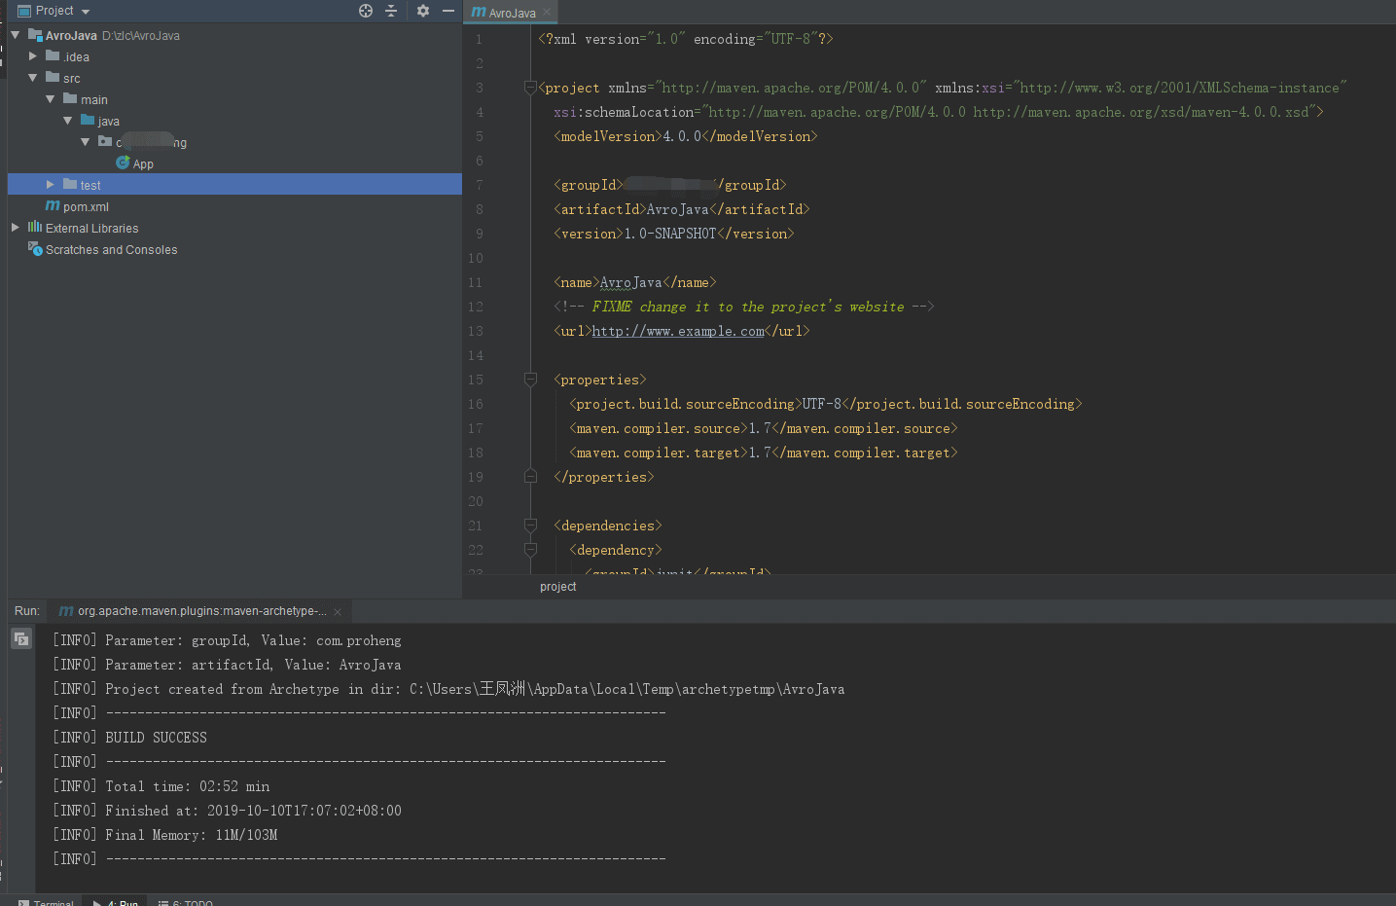The width and height of the screenshot is (1396, 906).
Task: Collapse the src folder
Action: pos(33,78)
